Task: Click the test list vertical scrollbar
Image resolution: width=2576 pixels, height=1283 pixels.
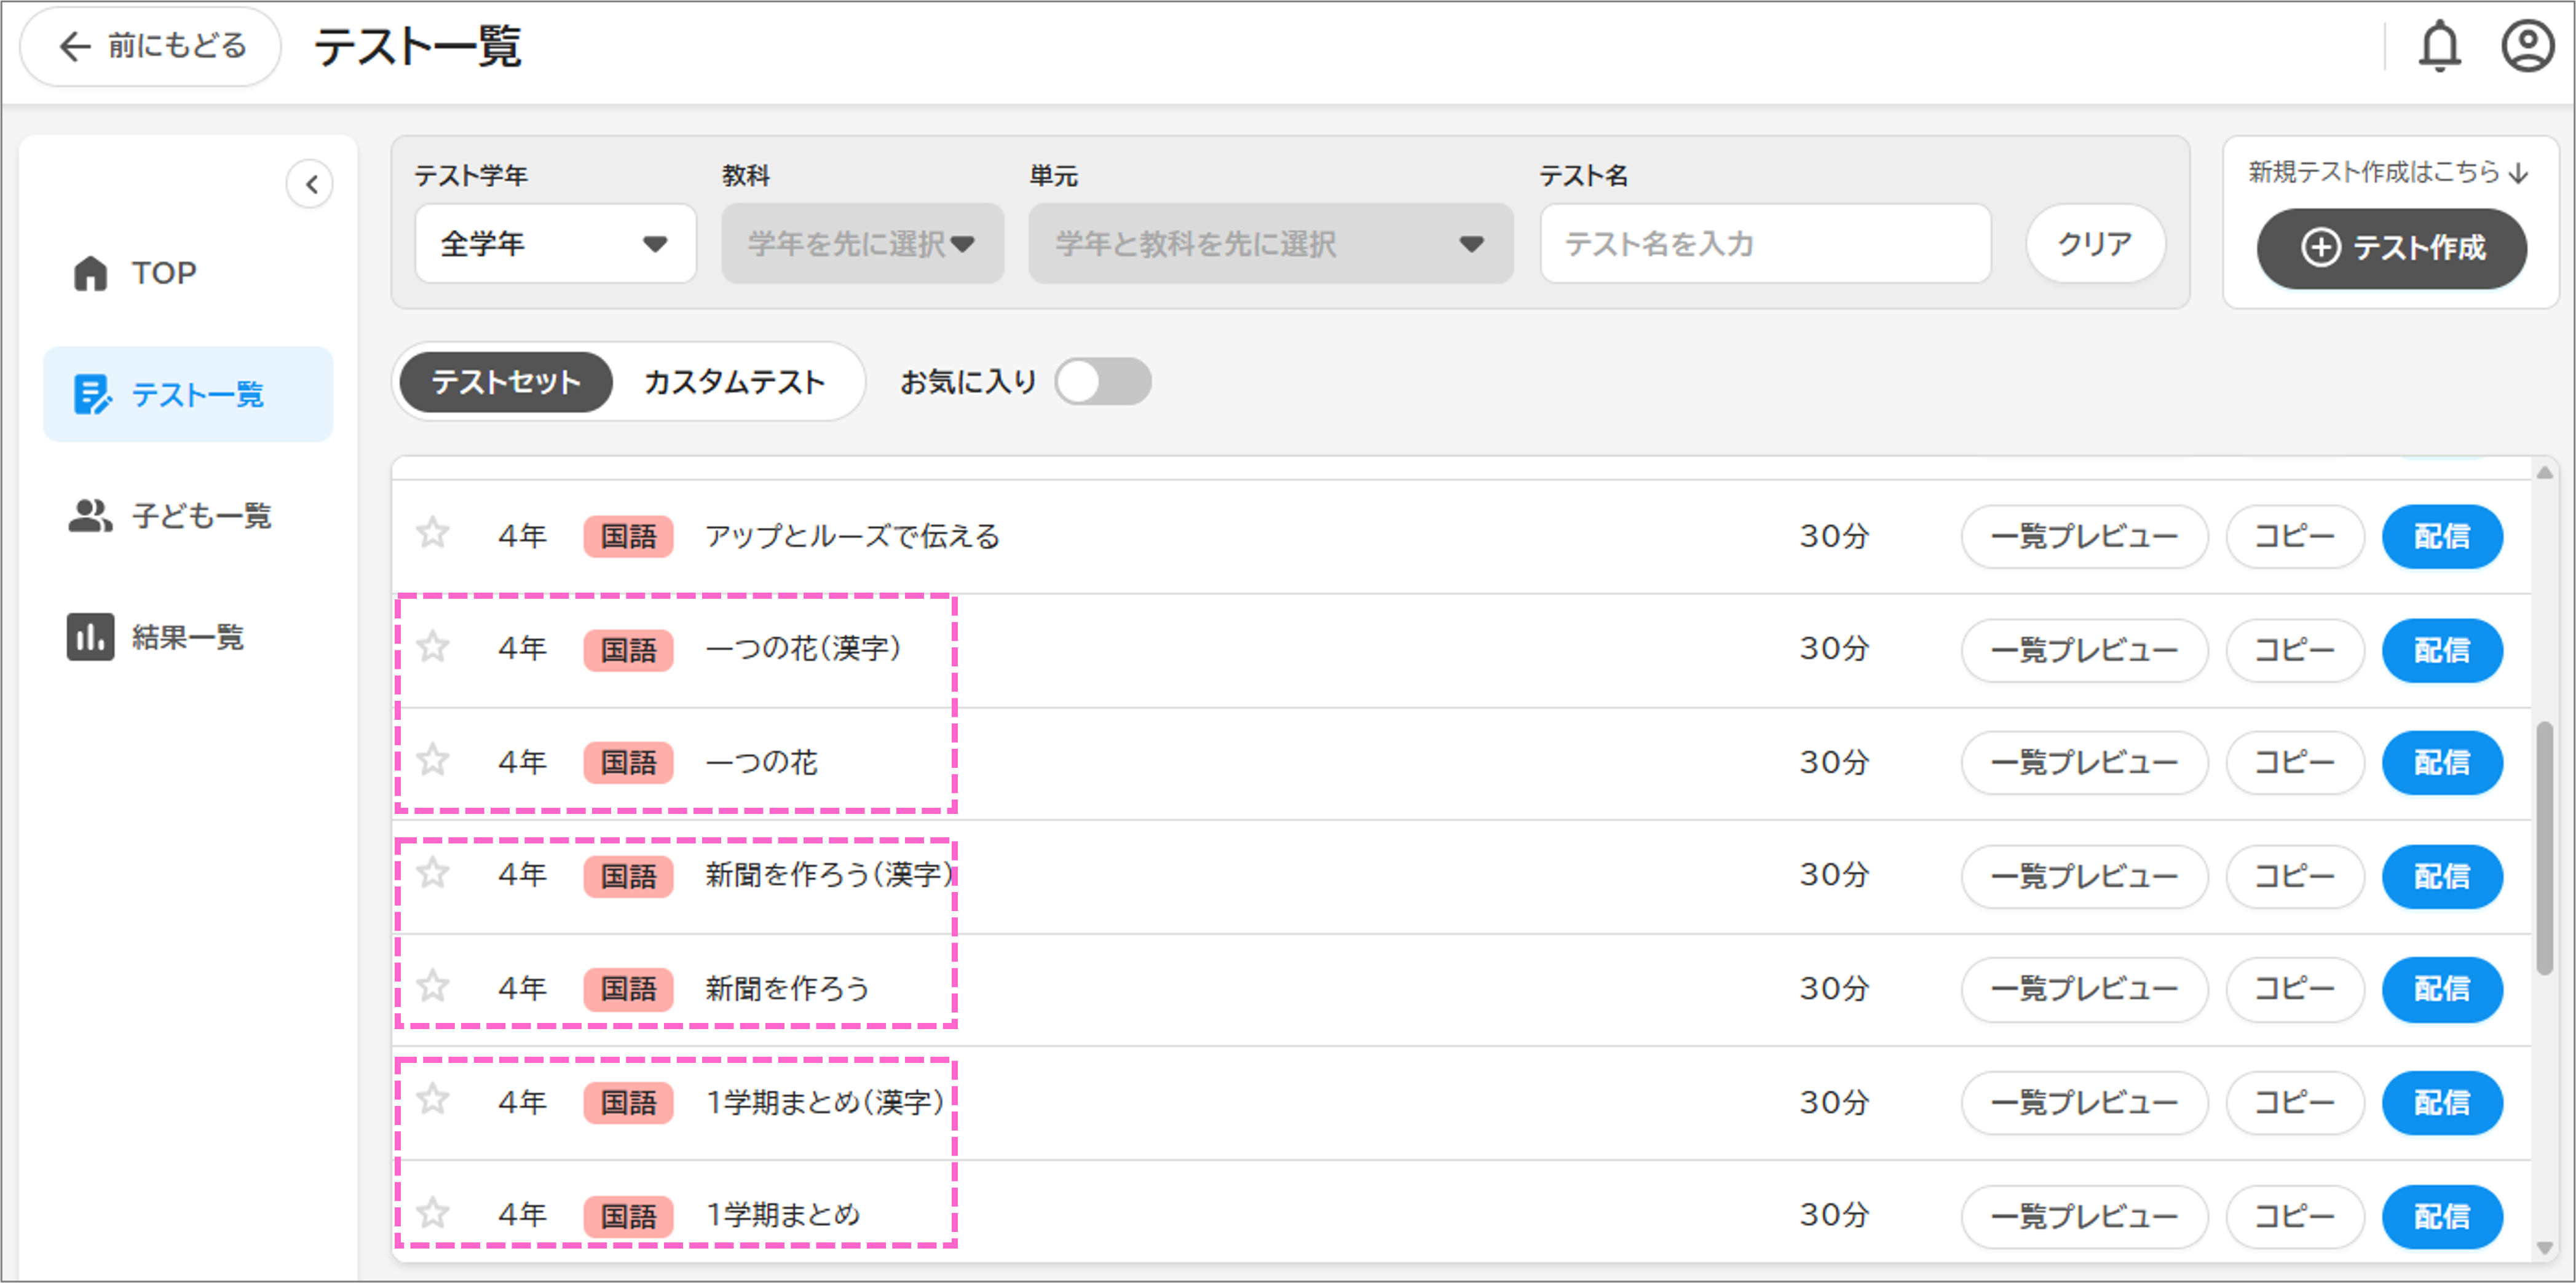Action: [2544, 848]
